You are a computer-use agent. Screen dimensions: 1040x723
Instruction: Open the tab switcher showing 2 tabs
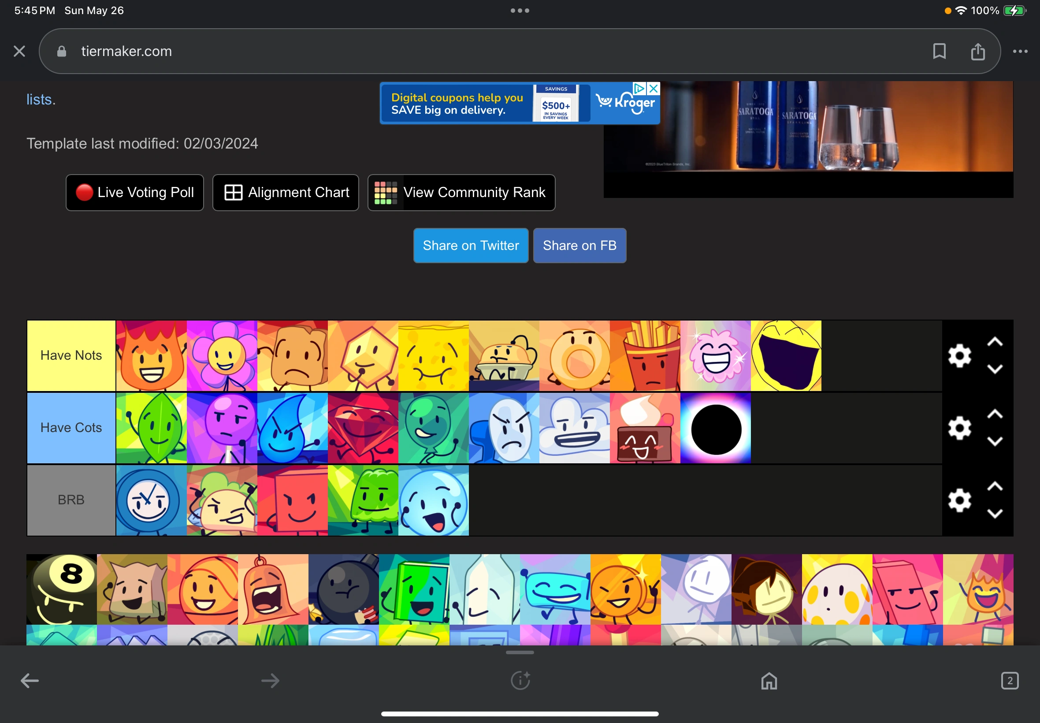[1010, 680]
